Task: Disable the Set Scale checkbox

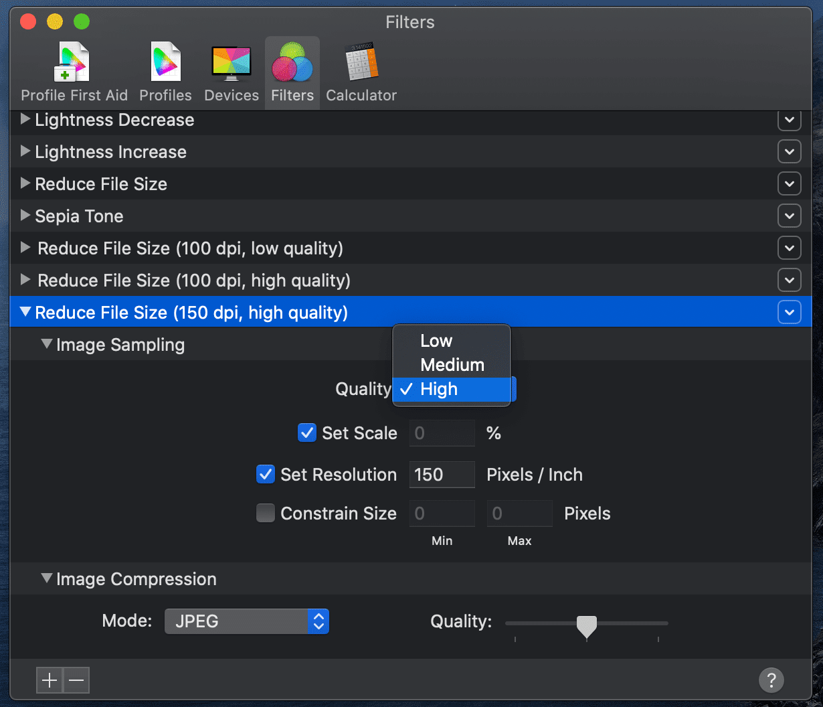Action: coord(307,433)
